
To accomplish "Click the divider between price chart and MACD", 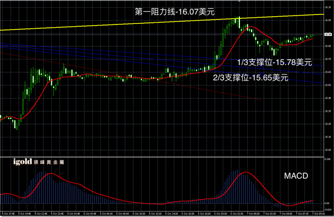I will point(162,157).
